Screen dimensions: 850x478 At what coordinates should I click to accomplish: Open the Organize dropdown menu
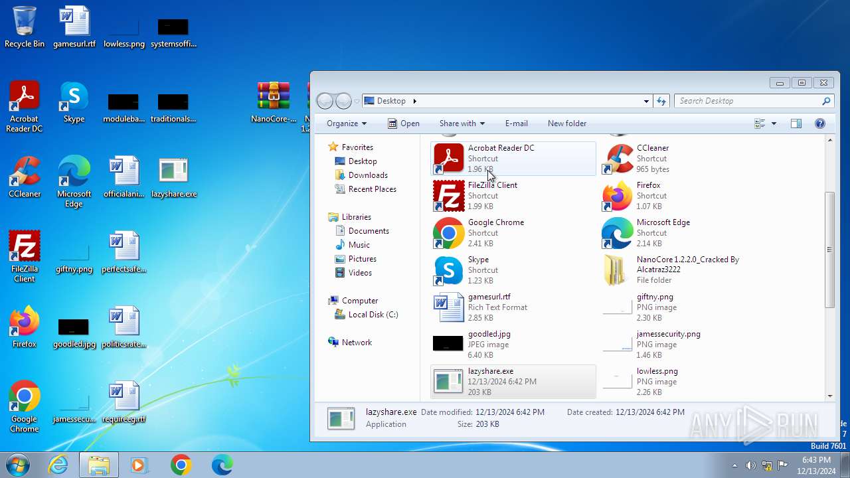tap(347, 123)
